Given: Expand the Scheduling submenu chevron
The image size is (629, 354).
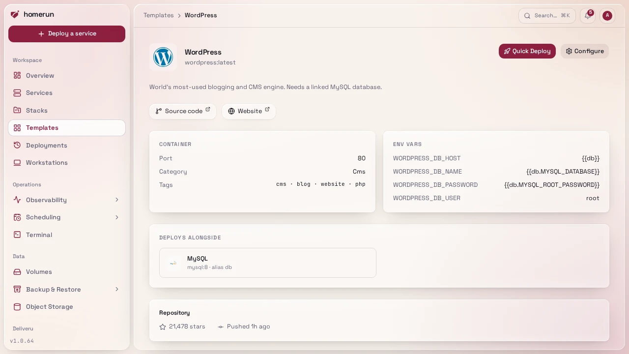Looking at the screenshot, I should tap(117, 217).
